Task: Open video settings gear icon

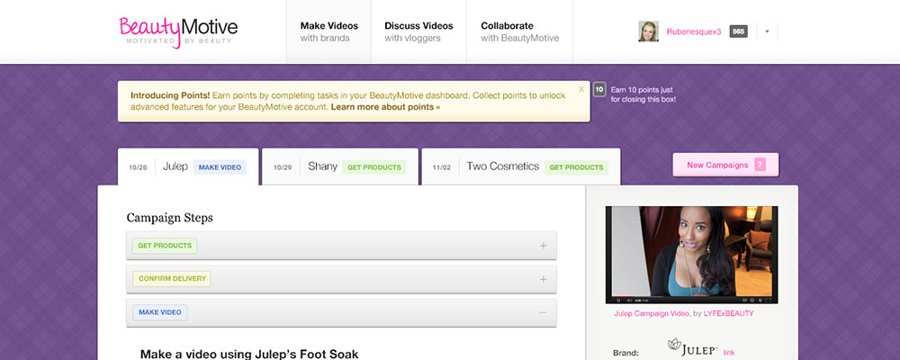Action: [751, 301]
